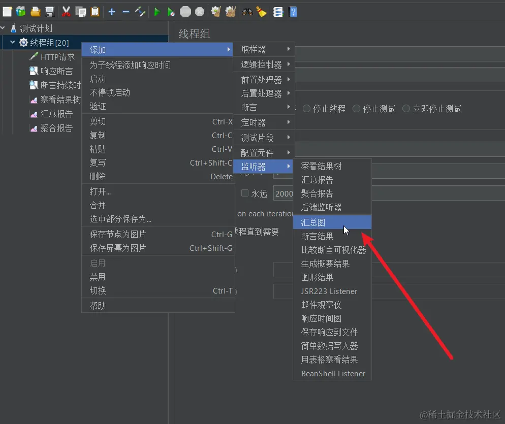The image size is (505, 424).
Task: Choose 聚合报告 in listener submenu
Action: pyautogui.click(x=332, y=193)
